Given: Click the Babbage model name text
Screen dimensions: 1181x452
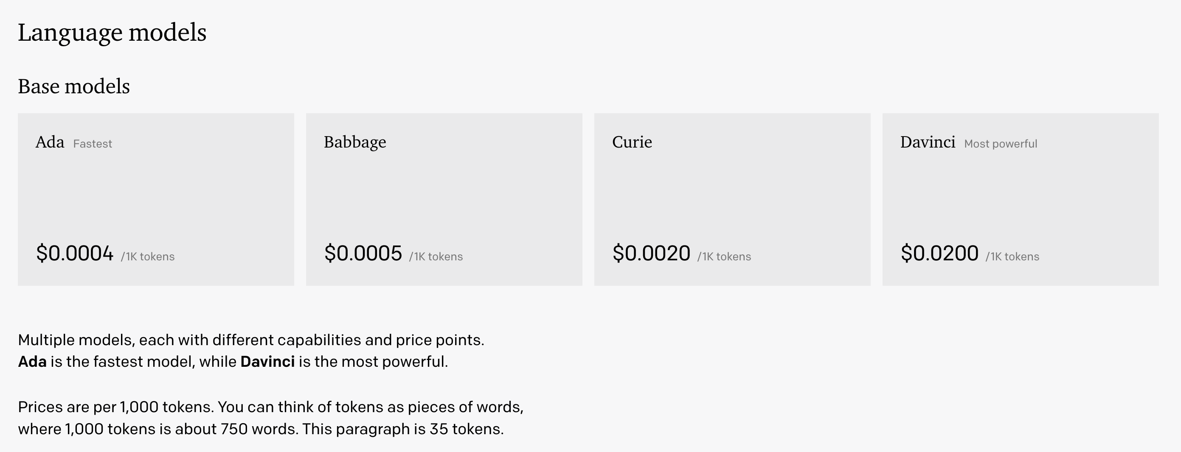Looking at the screenshot, I should [x=355, y=142].
